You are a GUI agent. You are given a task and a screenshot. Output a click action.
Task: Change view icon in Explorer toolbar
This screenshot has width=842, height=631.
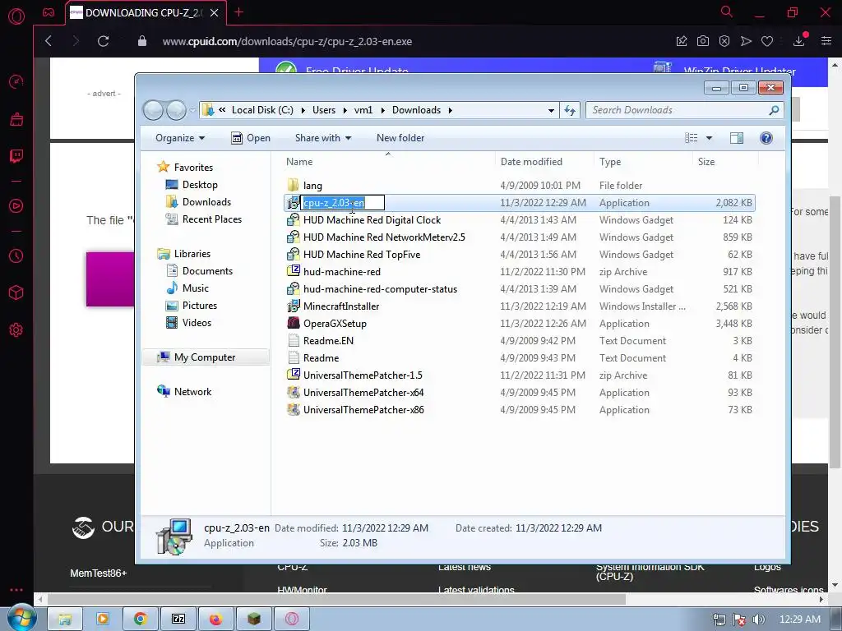(692, 138)
